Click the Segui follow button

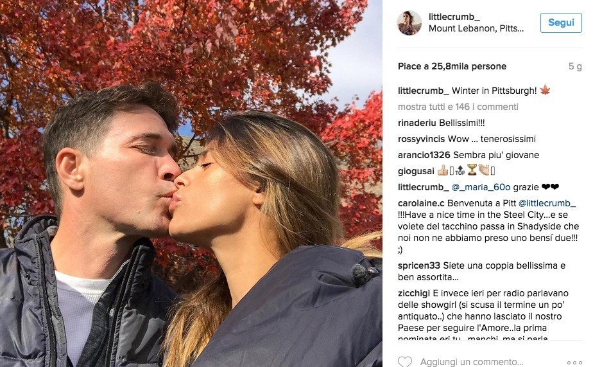(x=561, y=22)
